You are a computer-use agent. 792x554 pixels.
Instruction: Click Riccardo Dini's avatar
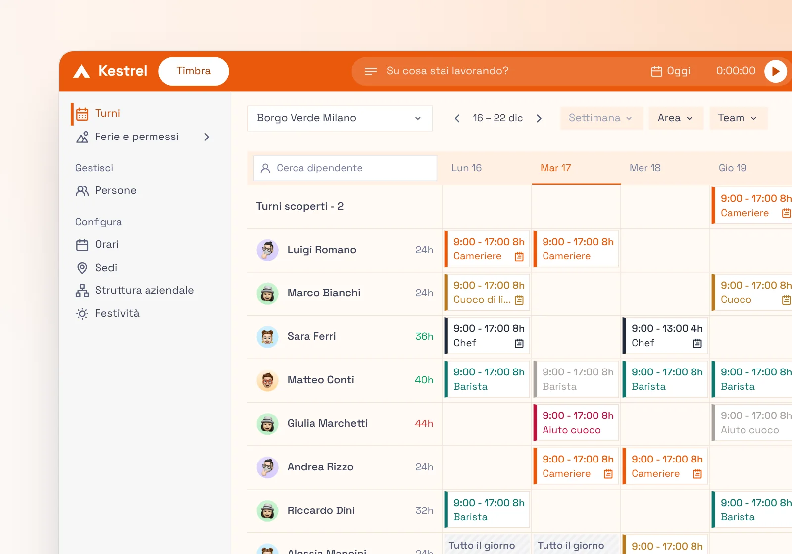click(x=267, y=511)
